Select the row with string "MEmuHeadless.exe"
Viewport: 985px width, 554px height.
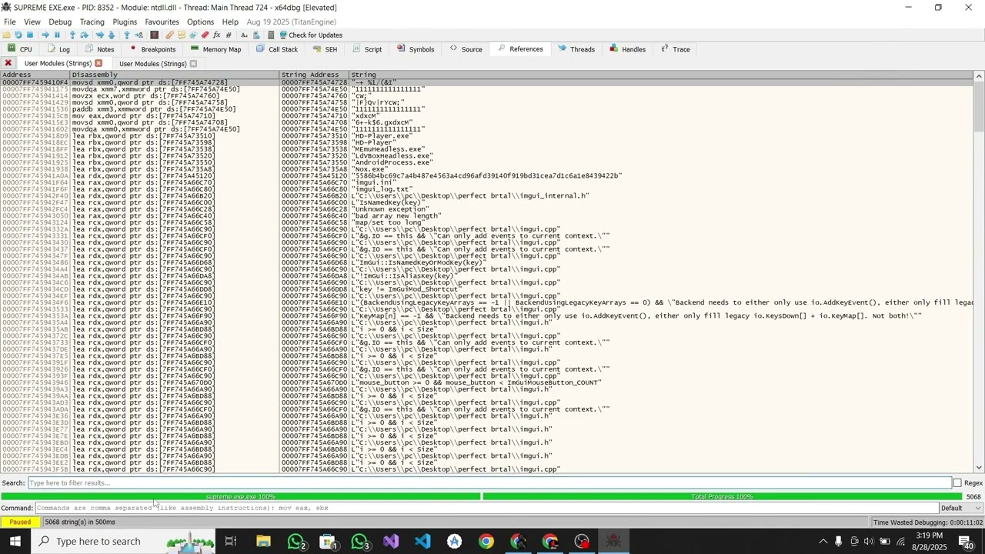point(486,149)
